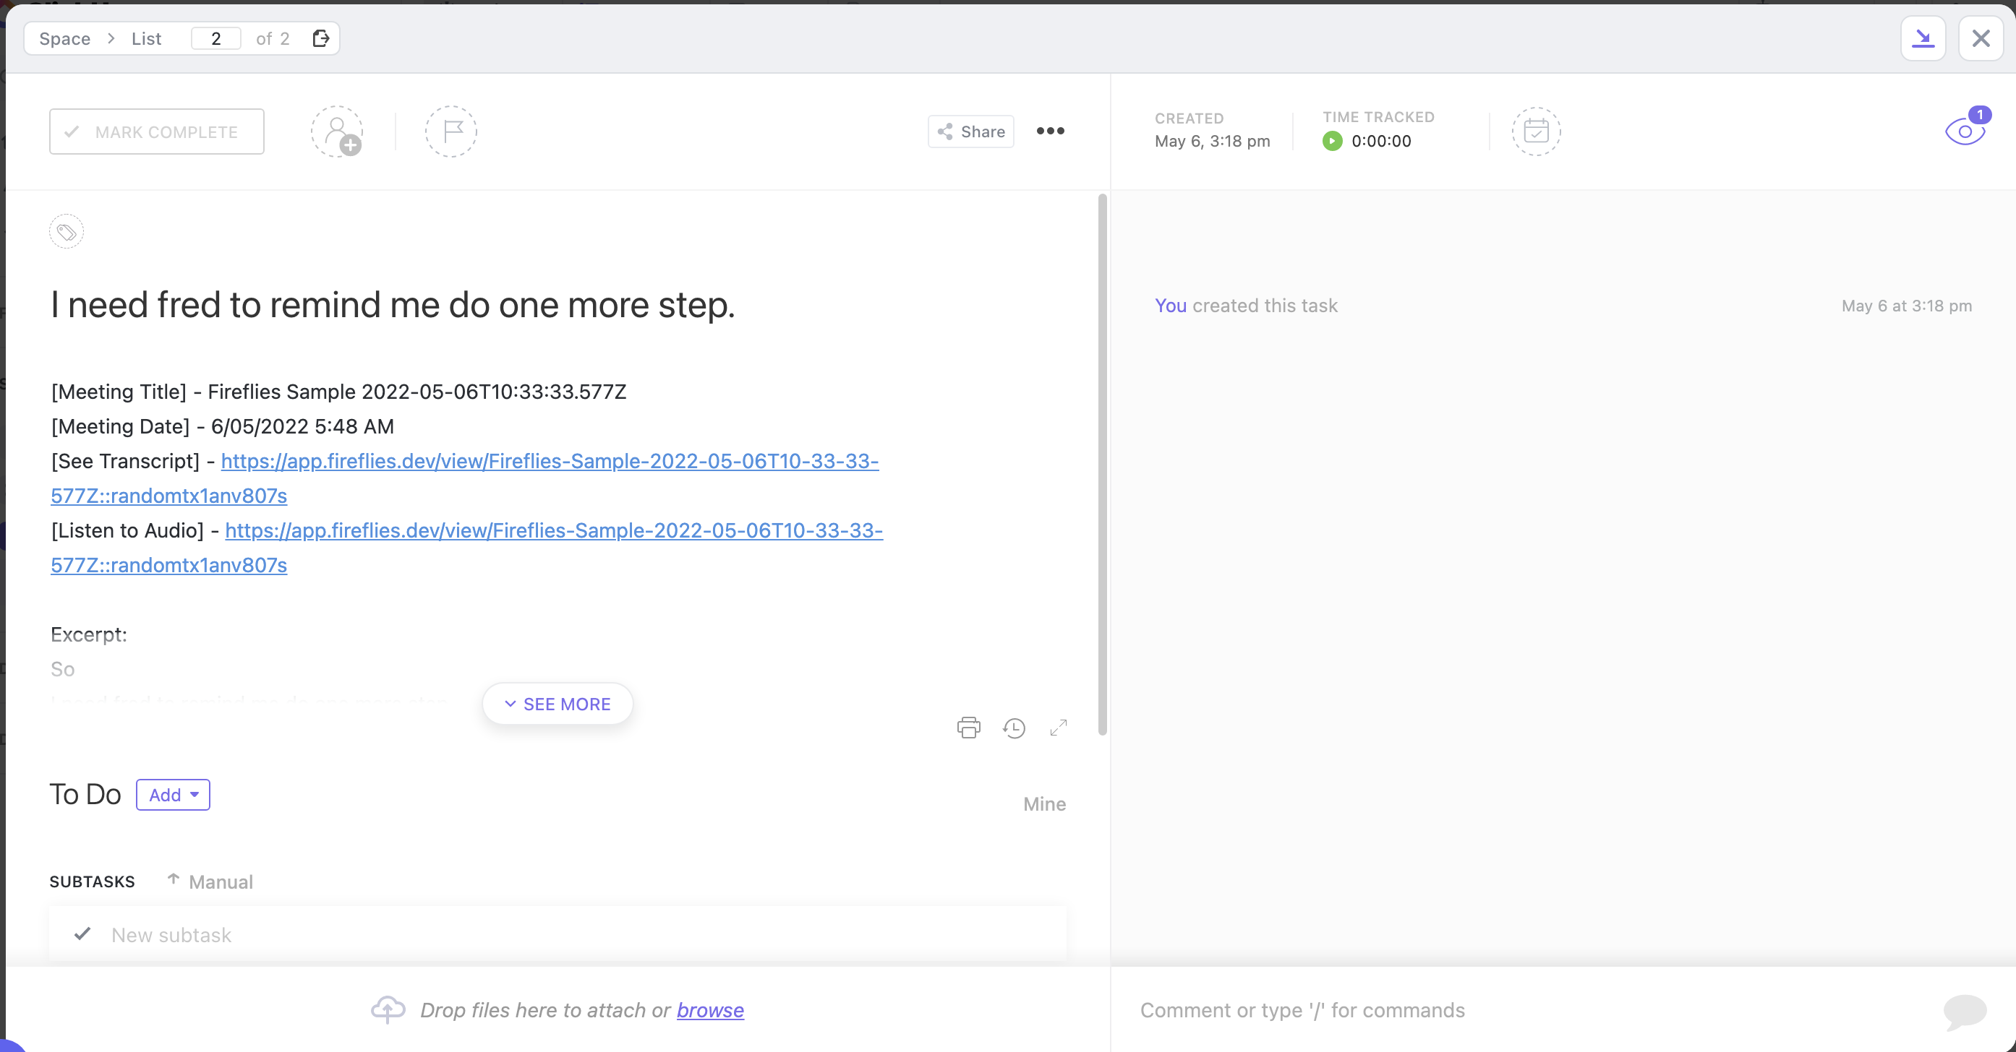This screenshot has height=1052, width=2016.
Task: Click the List breadcrumb
Action: click(146, 38)
